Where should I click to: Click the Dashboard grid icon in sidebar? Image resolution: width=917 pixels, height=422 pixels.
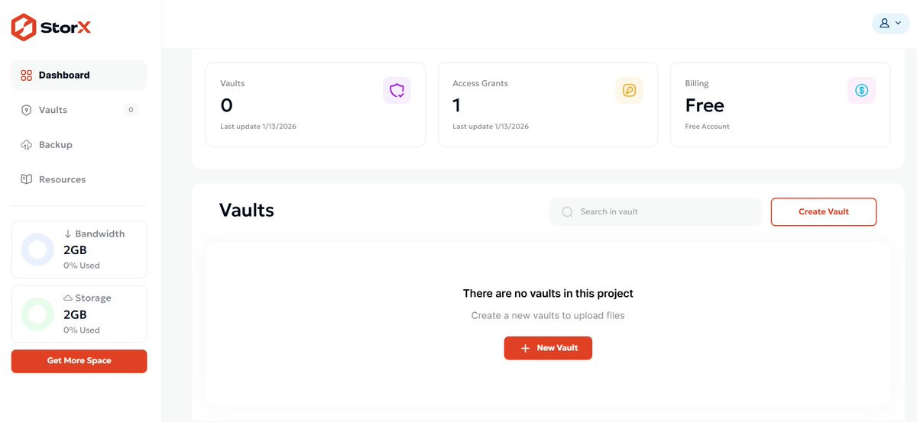26,76
